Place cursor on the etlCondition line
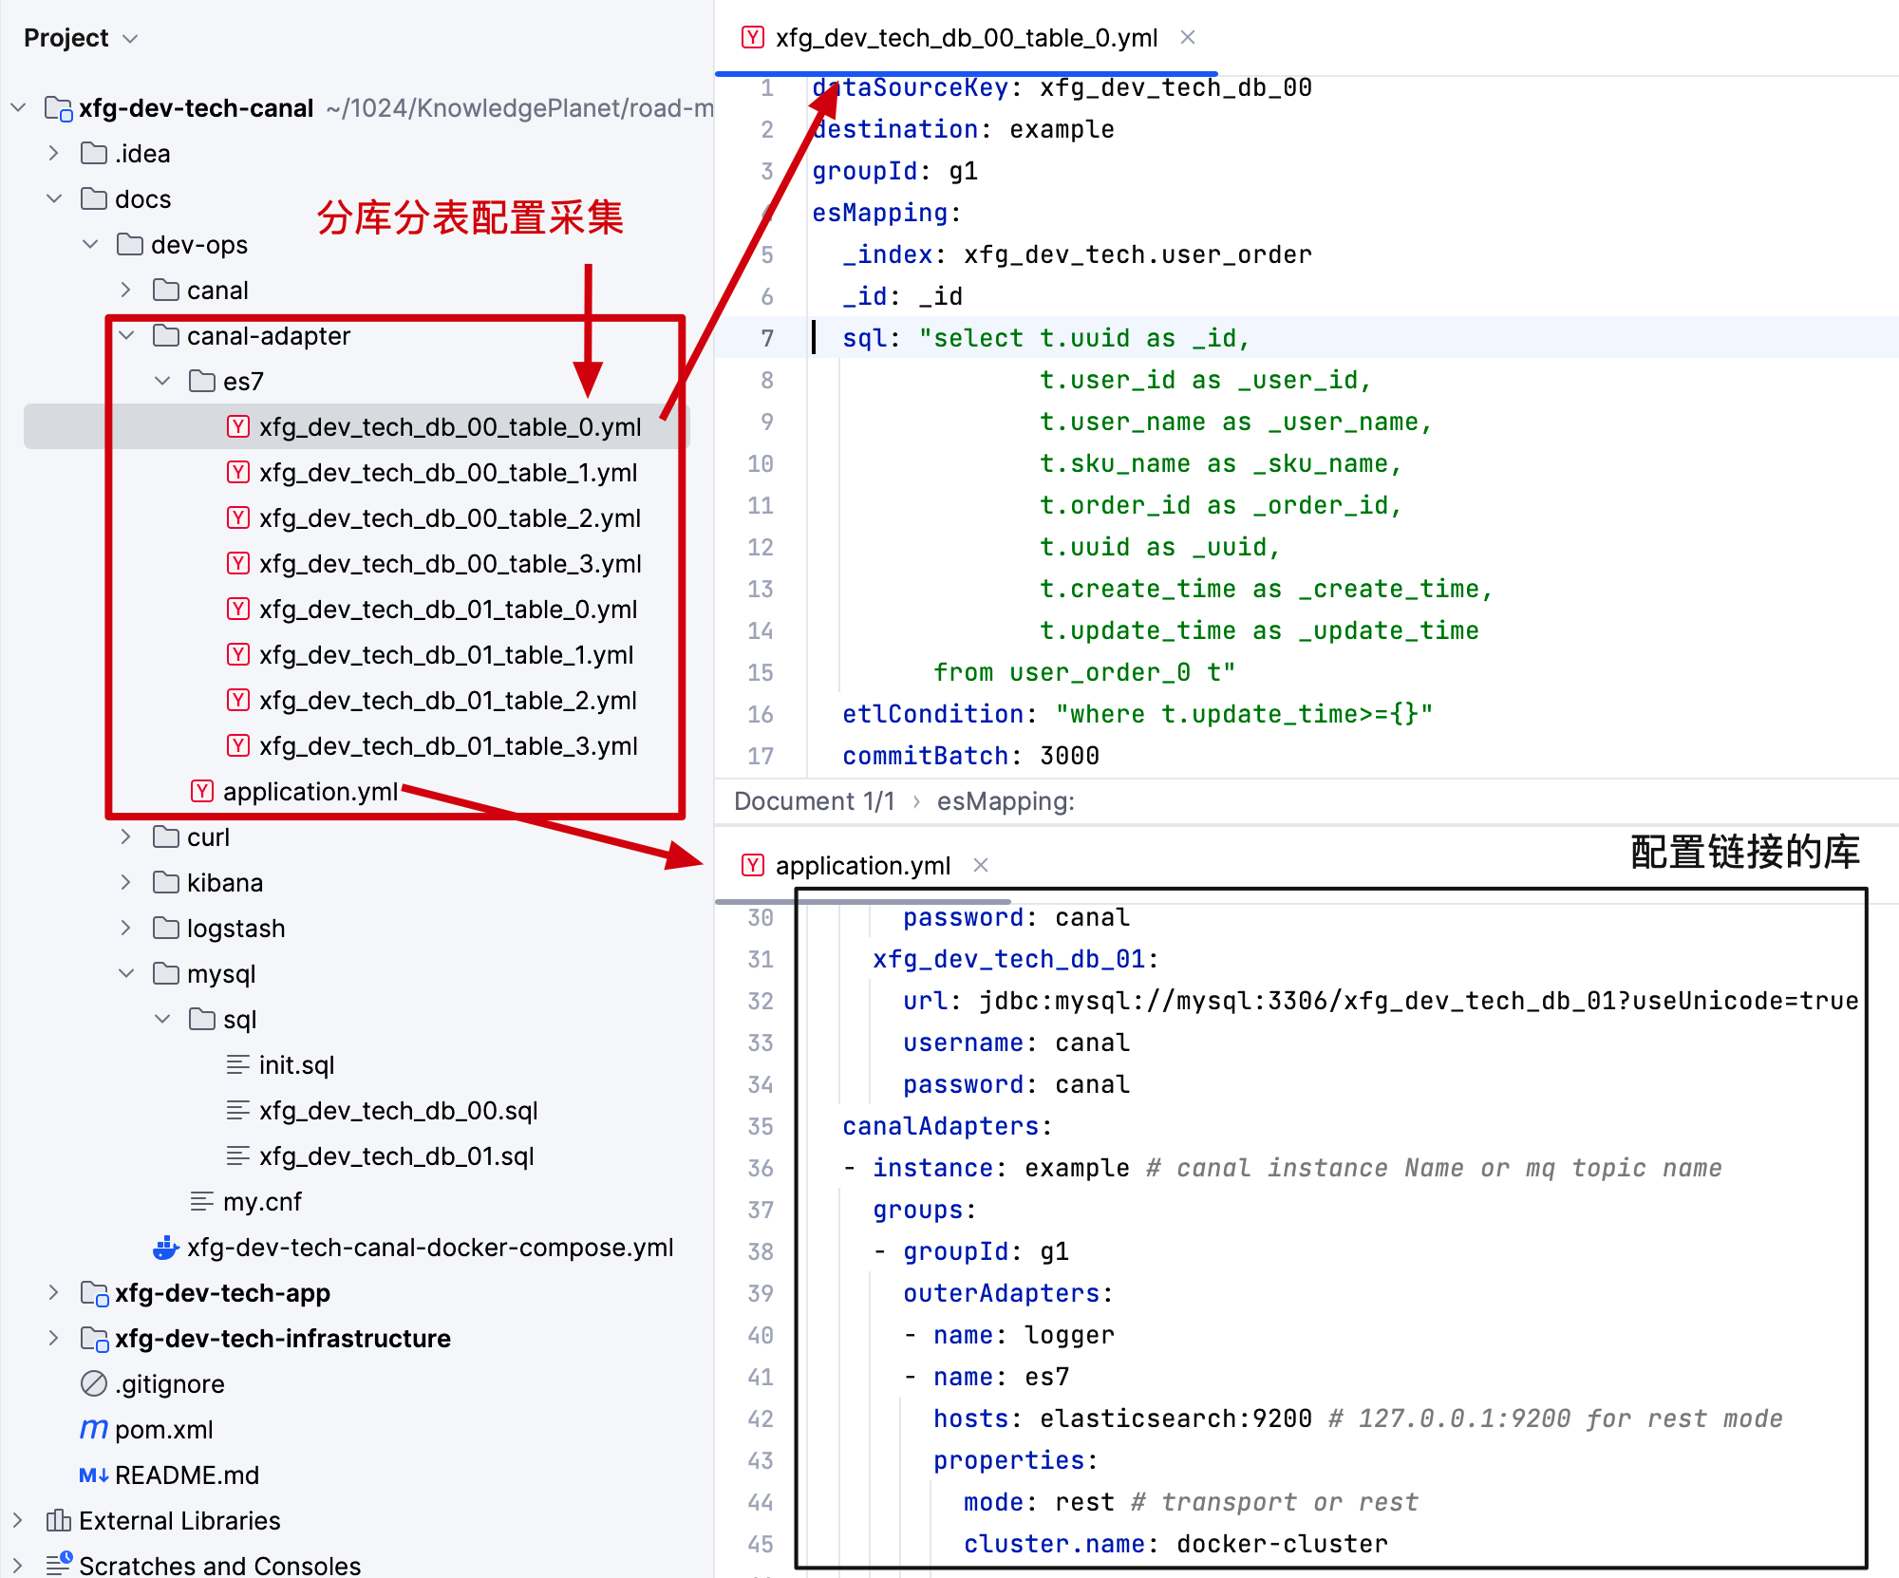This screenshot has height=1578, width=1899. [1137, 714]
